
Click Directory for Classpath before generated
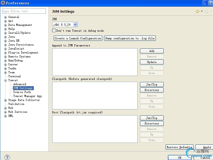(x=152, y=90)
